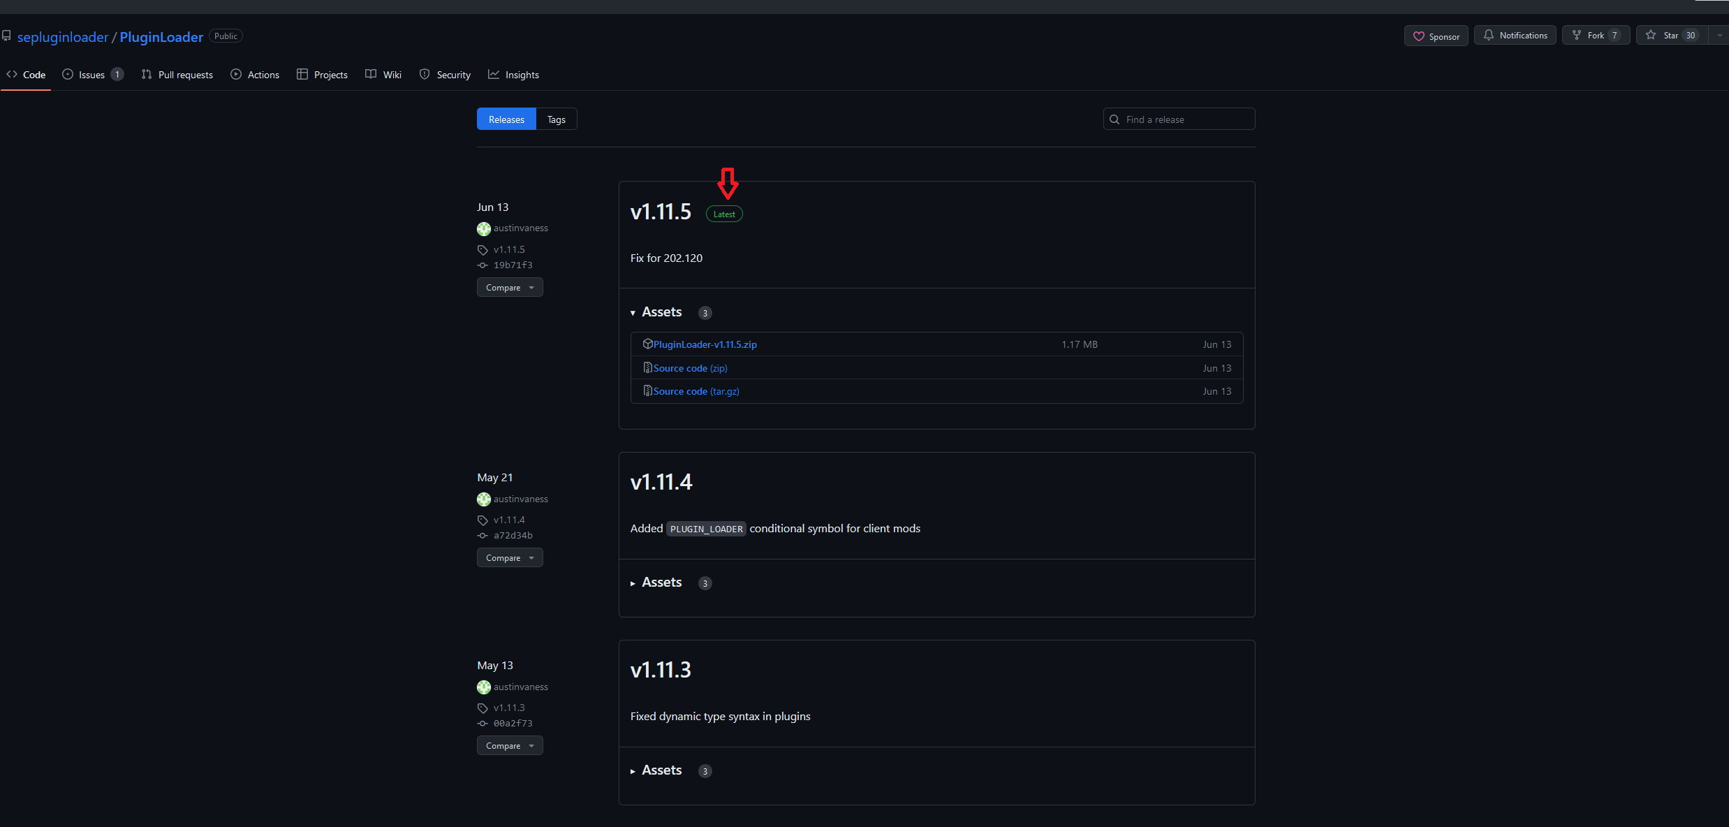Click the Notifications bell button

click(x=1515, y=35)
